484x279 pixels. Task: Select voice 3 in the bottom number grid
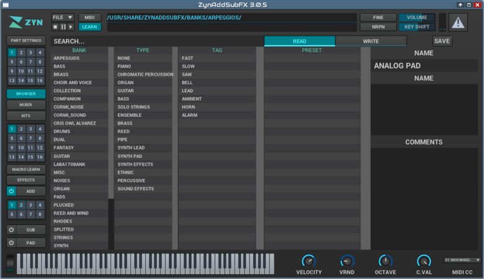[30, 205]
